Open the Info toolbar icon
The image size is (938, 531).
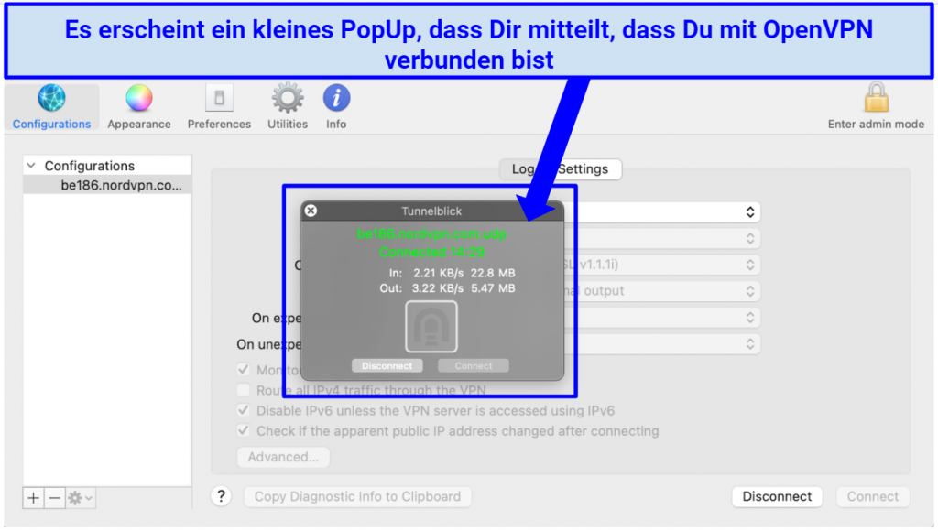pyautogui.click(x=336, y=99)
